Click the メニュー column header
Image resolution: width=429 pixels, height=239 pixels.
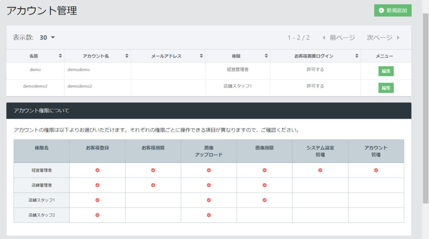click(x=384, y=56)
